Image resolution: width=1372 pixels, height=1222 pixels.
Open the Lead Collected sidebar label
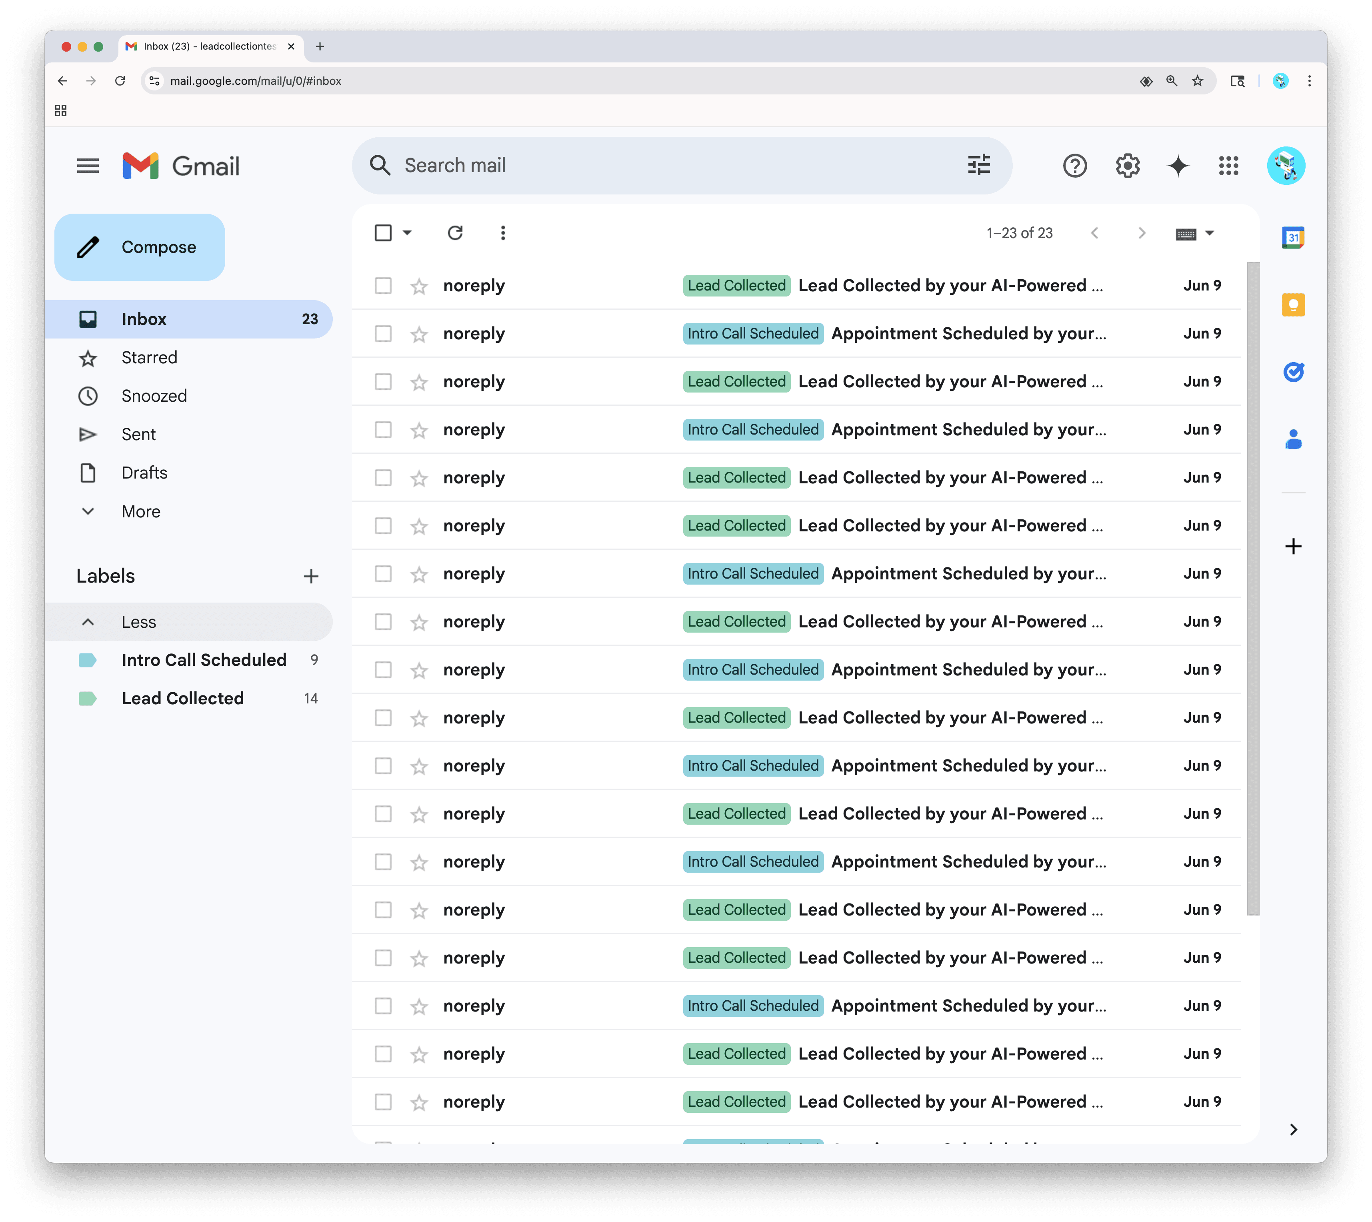pyautogui.click(x=189, y=698)
